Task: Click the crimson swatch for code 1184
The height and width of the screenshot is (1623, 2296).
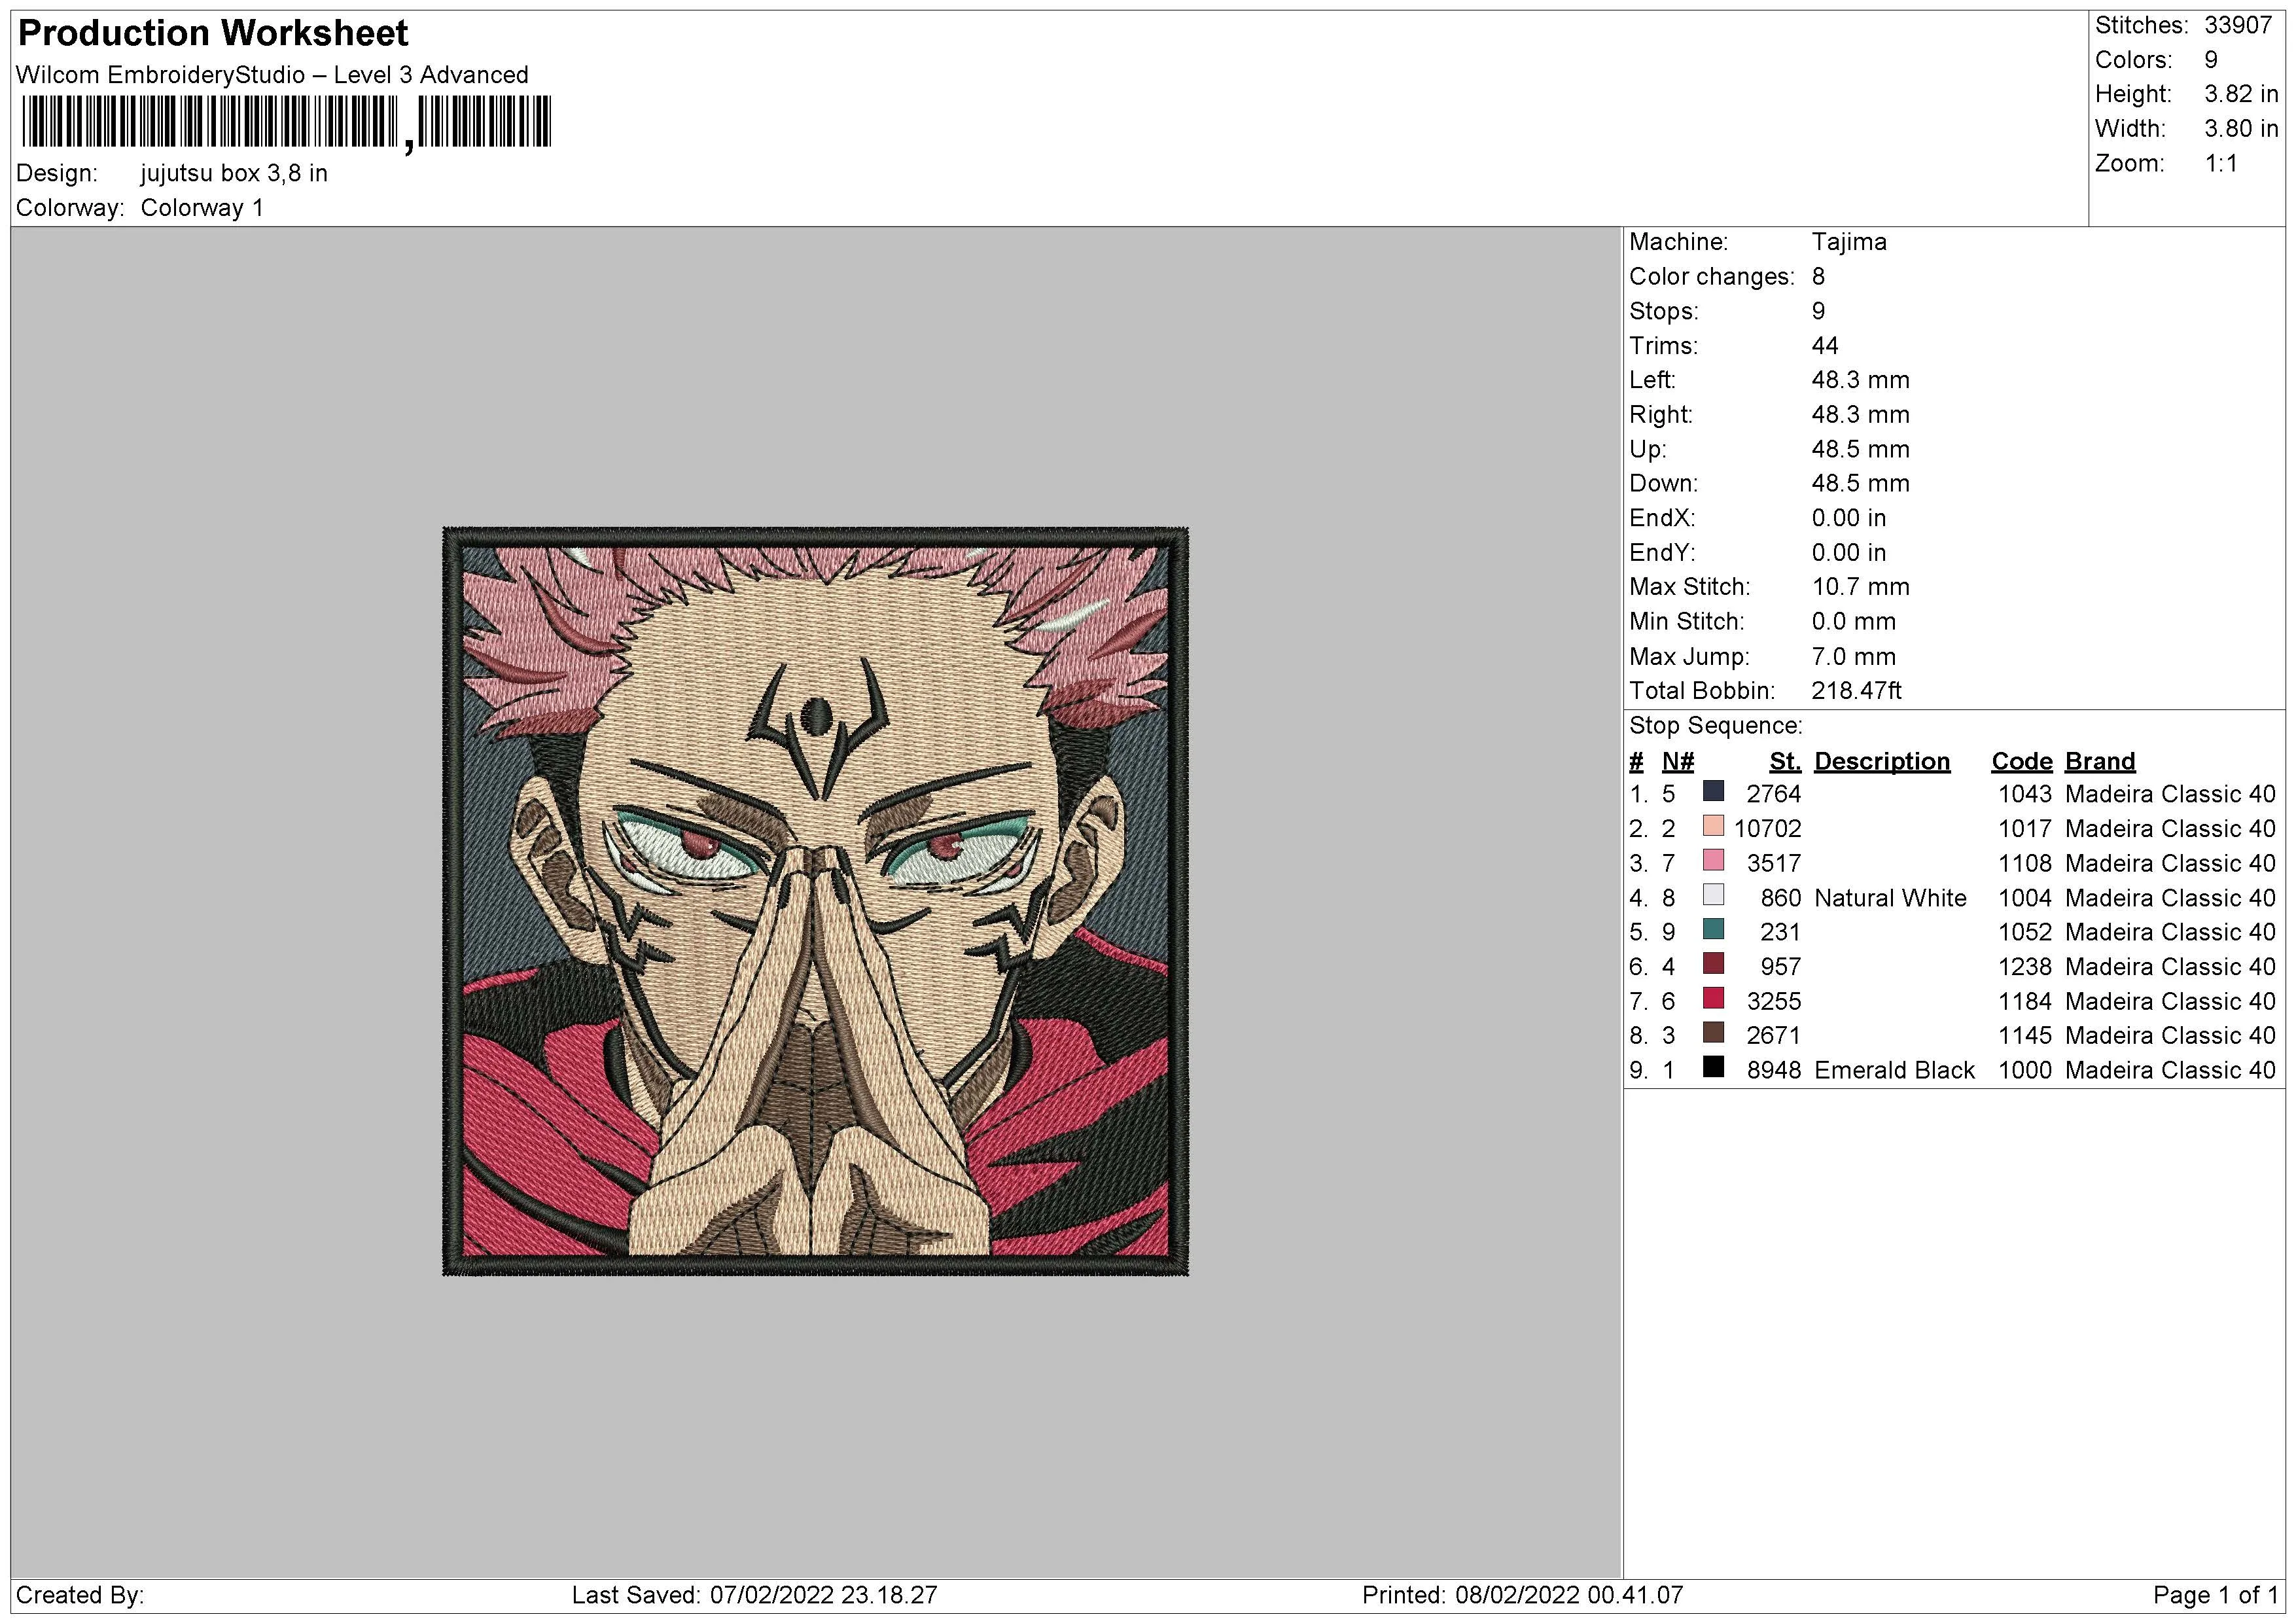Action: (1713, 999)
